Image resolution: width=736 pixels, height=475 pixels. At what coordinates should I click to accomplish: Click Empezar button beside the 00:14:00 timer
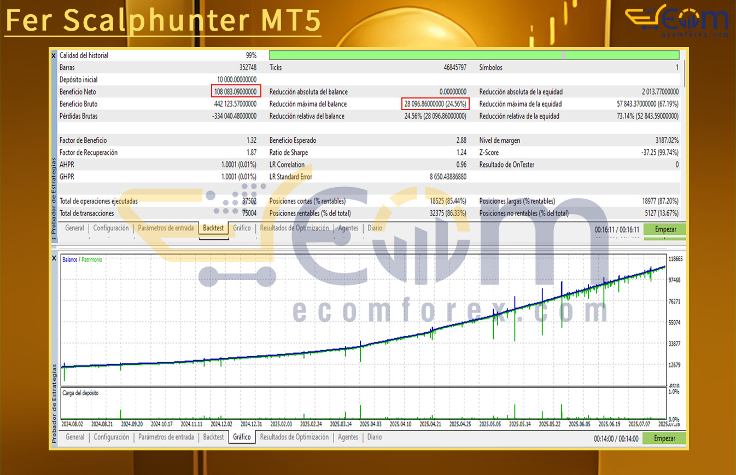[x=665, y=438]
